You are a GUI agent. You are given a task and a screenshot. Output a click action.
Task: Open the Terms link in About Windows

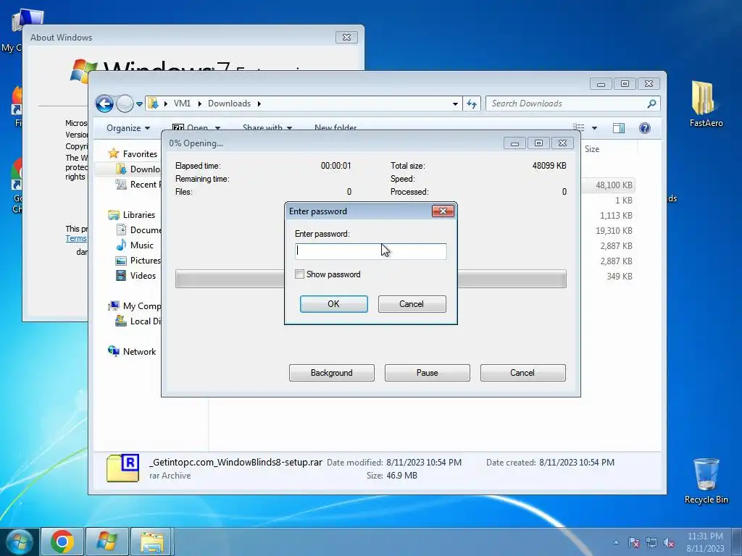(75, 238)
